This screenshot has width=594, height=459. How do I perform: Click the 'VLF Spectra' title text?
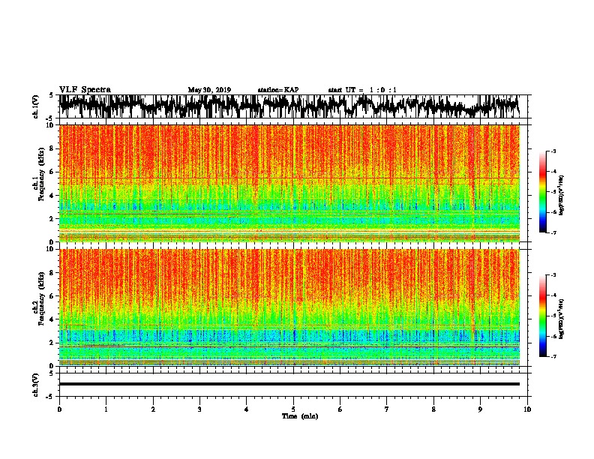pyautogui.click(x=85, y=90)
